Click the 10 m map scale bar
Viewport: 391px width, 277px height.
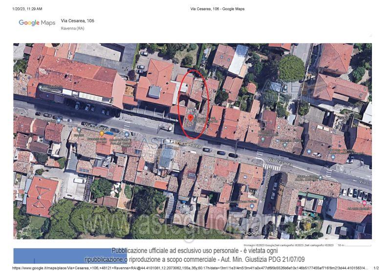(x=358, y=245)
